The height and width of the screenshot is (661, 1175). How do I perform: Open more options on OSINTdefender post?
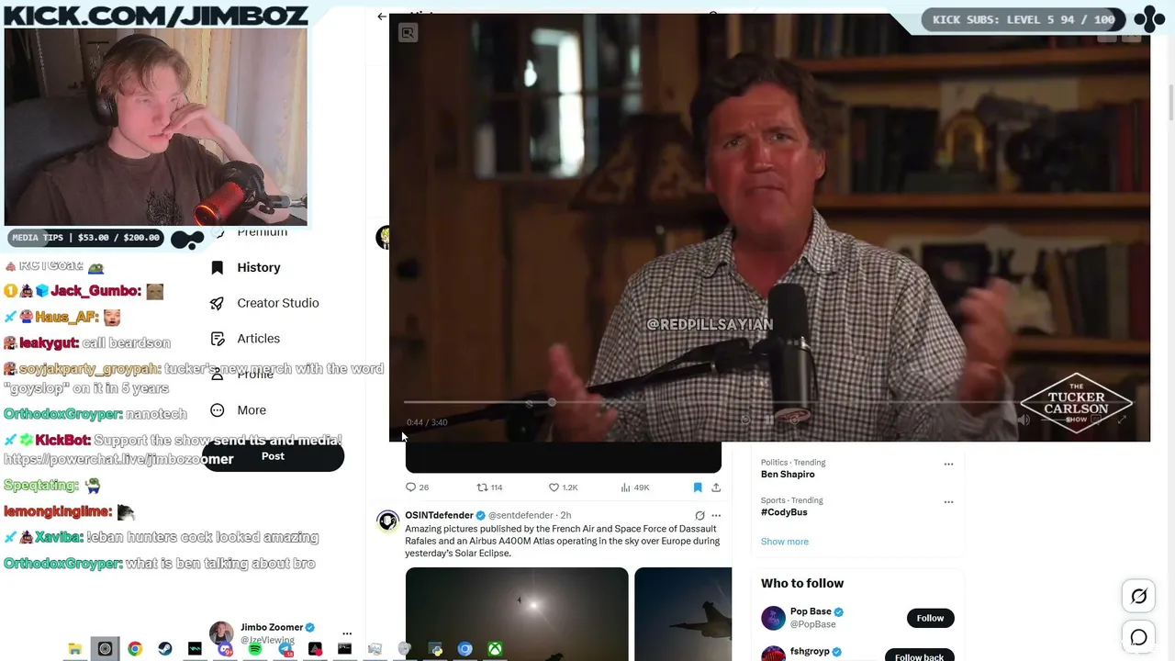pos(716,516)
